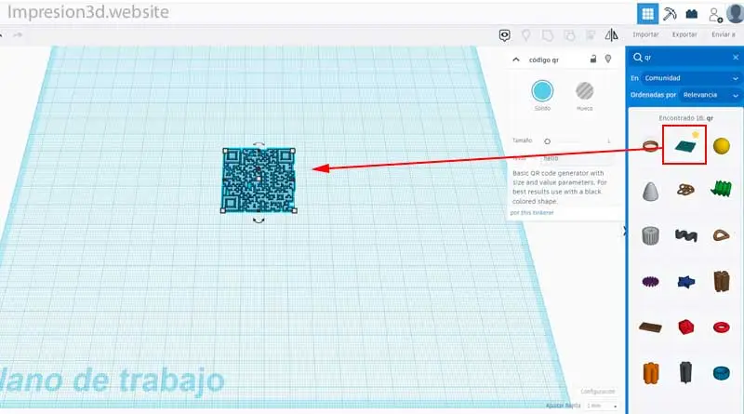Viewport: 744px width, 414px height.
Task: Select the QR code object on workplane
Action: click(259, 180)
